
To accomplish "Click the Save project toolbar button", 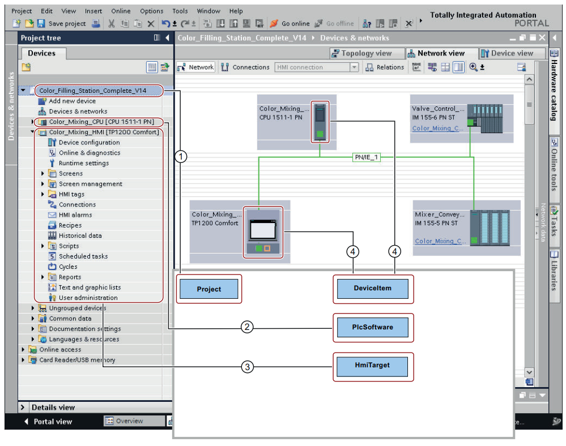I will pyautogui.click(x=61, y=24).
